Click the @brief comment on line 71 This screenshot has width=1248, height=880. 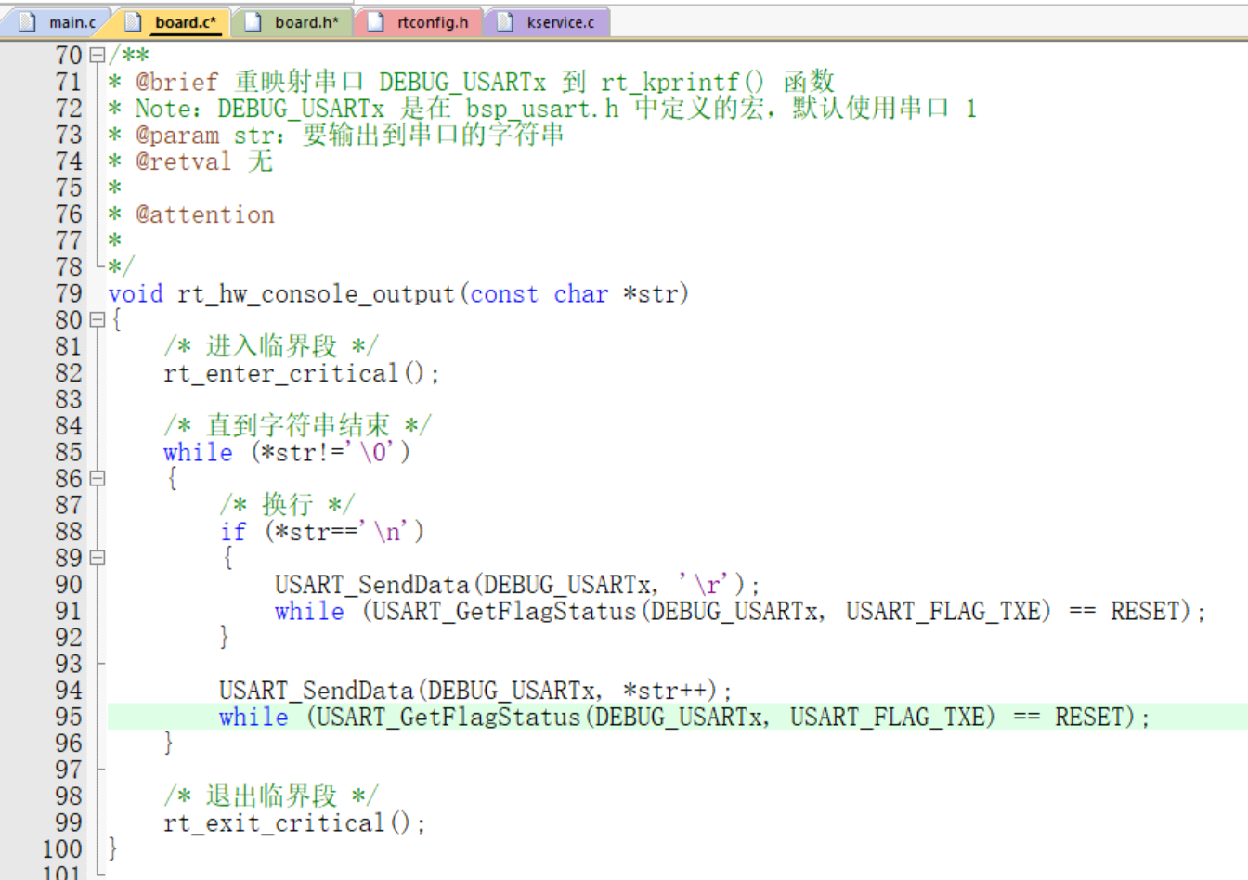(176, 83)
